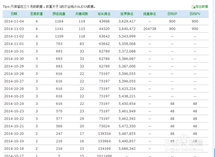Screen dimensions: 215x157
Task: Click the 2014-10-18 date cell
Action: (14, 148)
